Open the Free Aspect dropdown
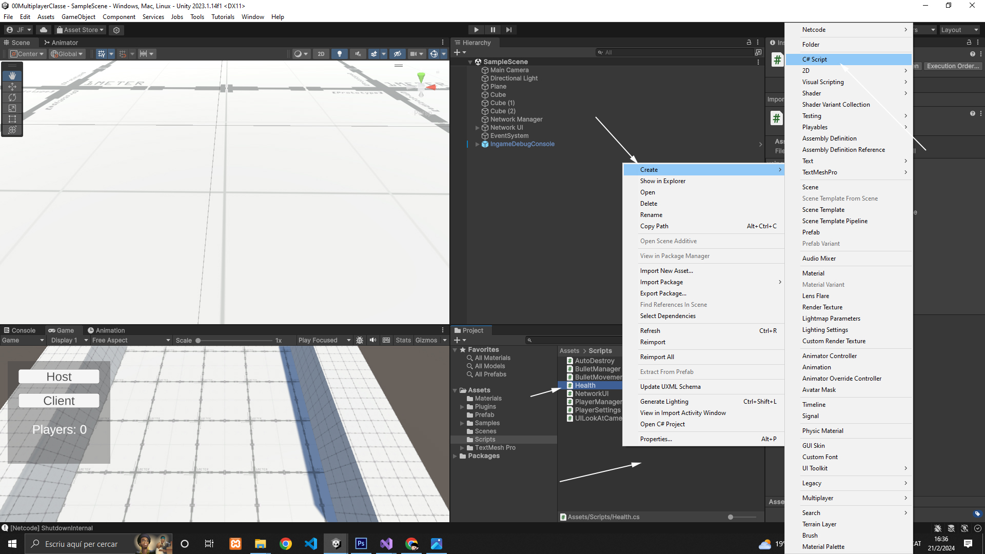 click(x=130, y=340)
